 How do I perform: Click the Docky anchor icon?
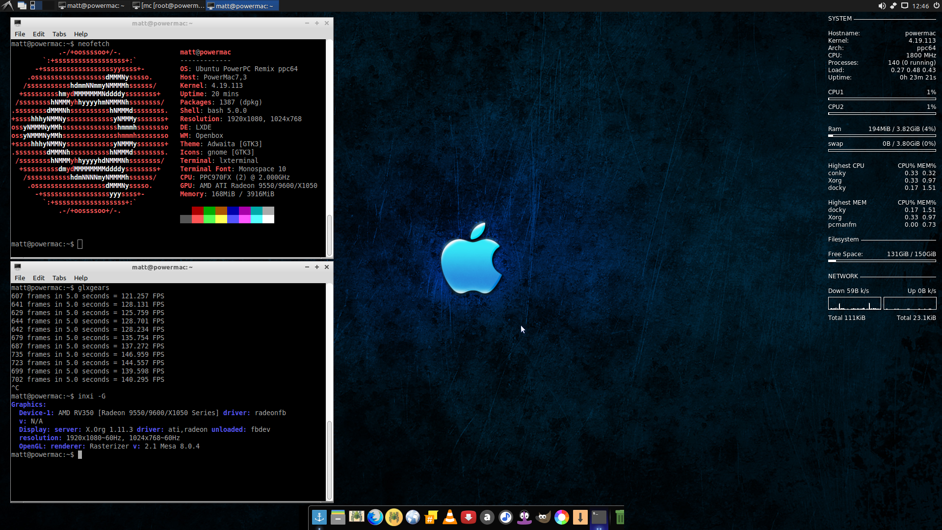point(319,517)
